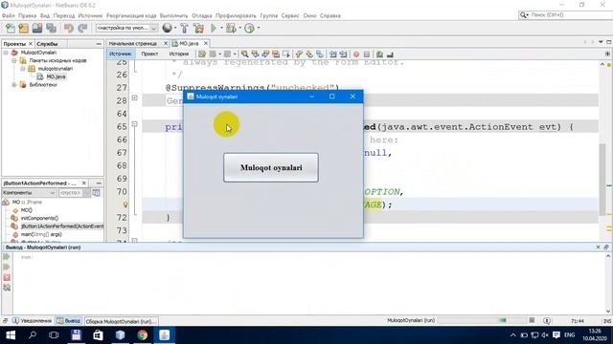Viewport: 613px width, 344px height.
Task: Click the Chrome icon in the taskbar
Action: click(x=143, y=335)
